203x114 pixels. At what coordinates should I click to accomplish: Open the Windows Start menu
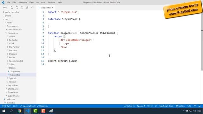pos(4,111)
